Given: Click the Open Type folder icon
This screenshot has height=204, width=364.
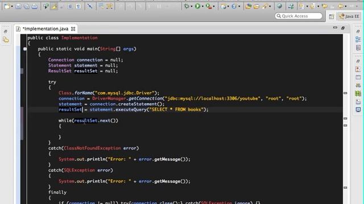Looking at the screenshot, I should (249, 6).
